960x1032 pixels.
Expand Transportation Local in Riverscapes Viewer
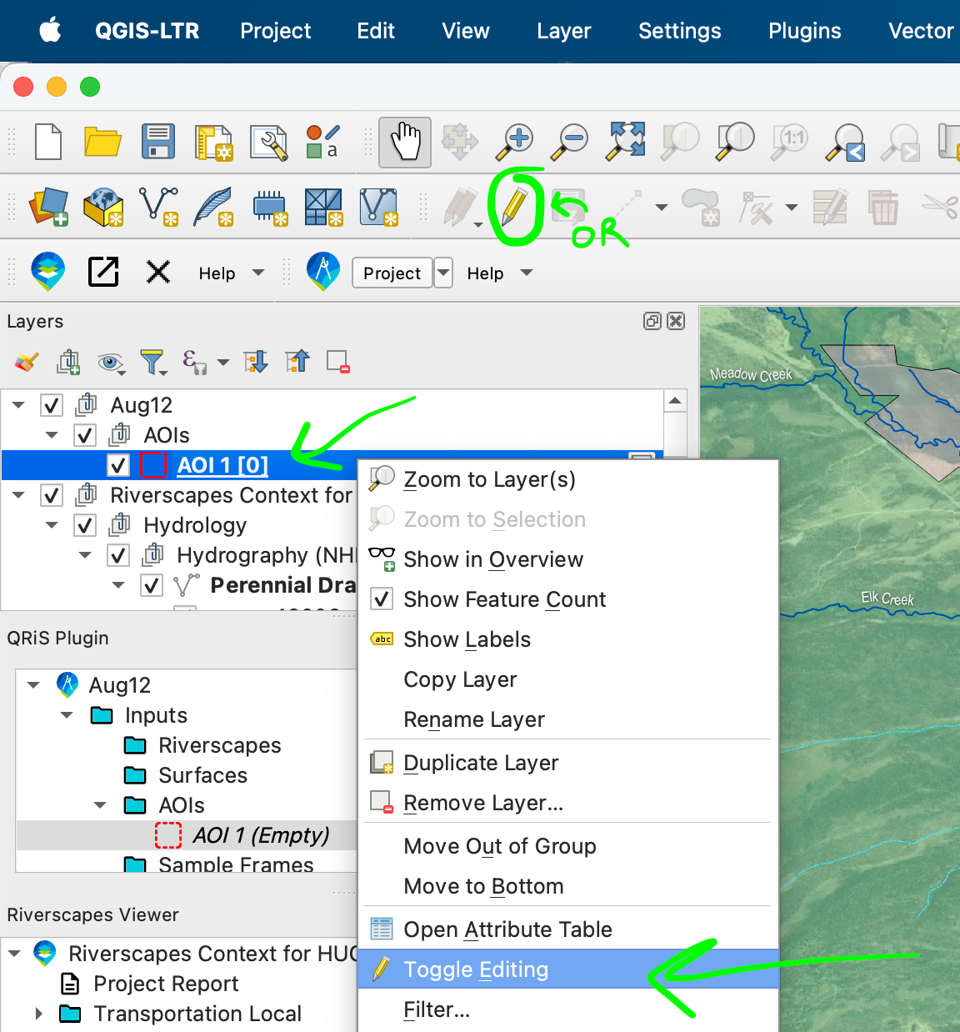tap(38, 1014)
